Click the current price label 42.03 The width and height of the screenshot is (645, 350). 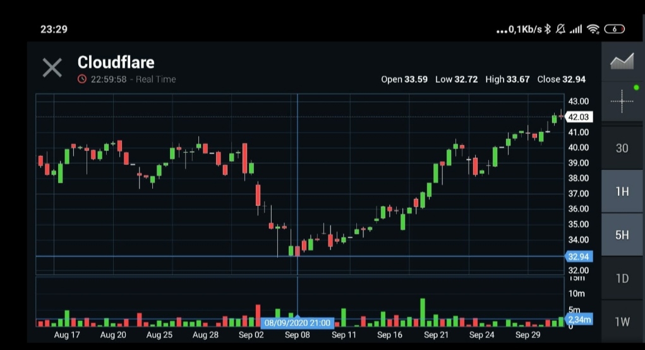(578, 117)
